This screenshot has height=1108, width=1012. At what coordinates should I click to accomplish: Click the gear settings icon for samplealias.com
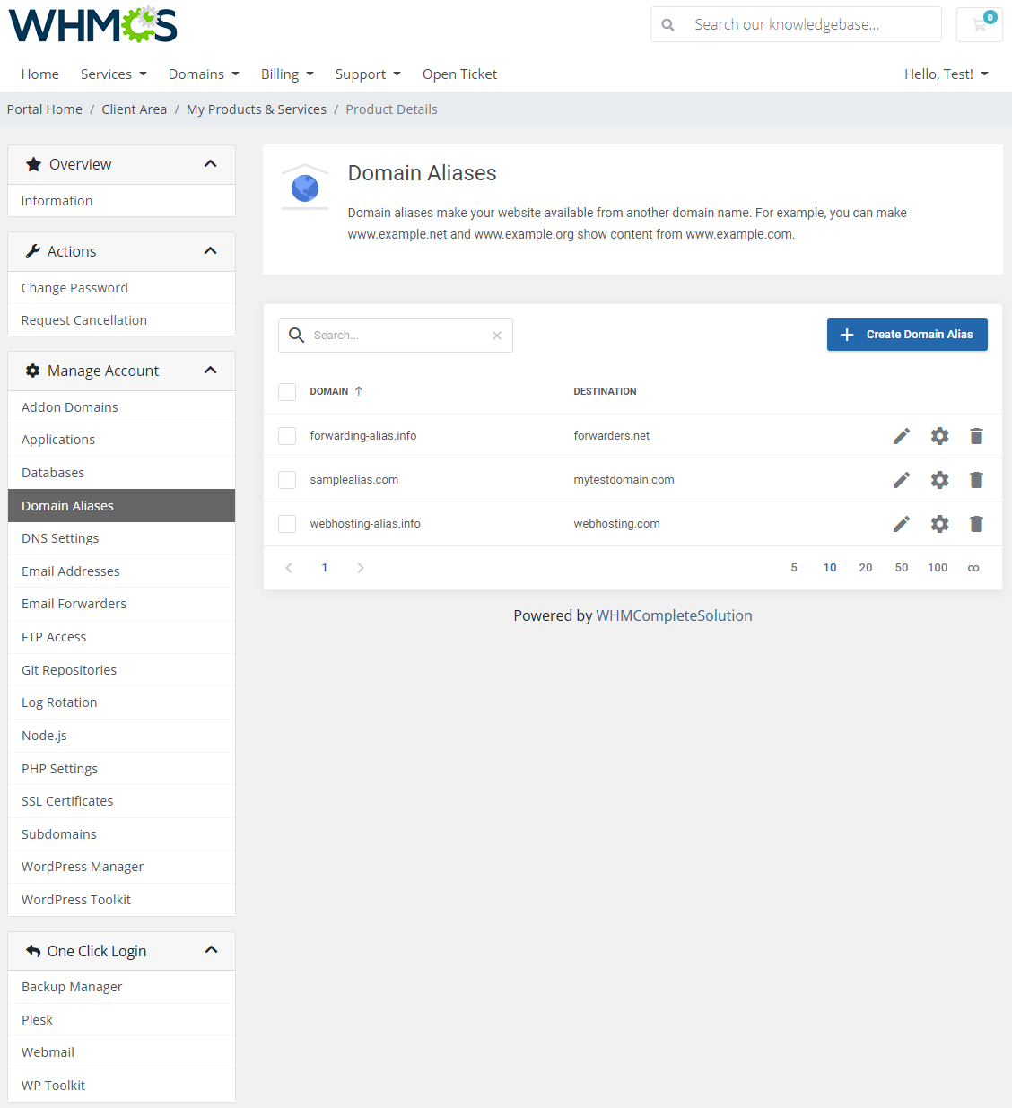pyautogui.click(x=939, y=479)
